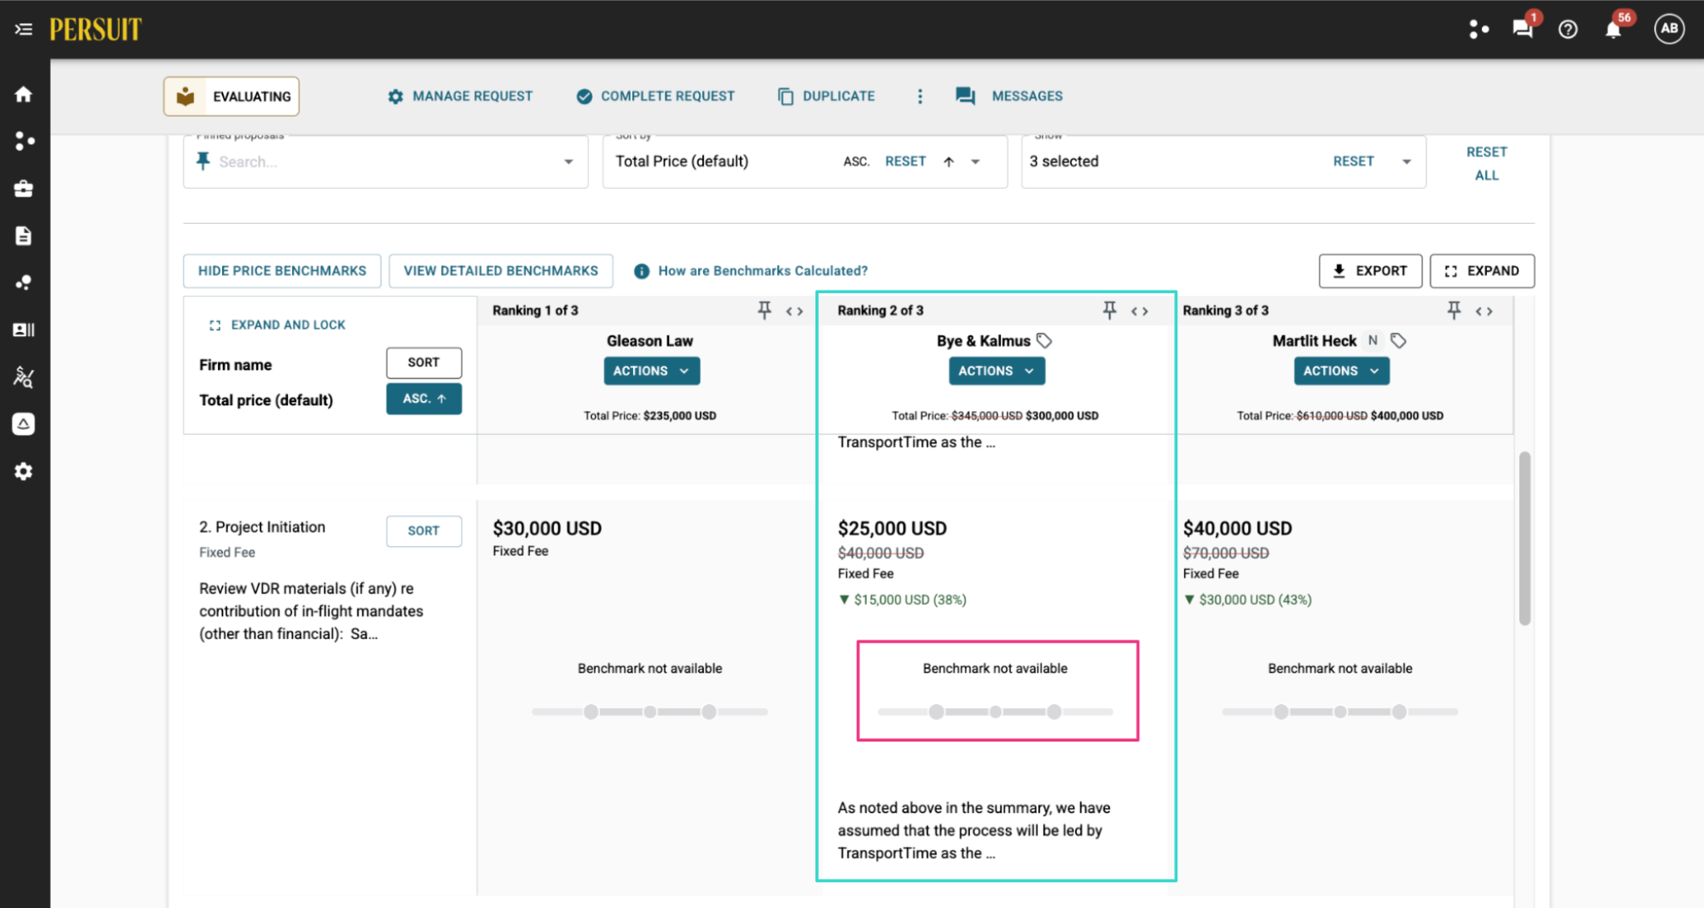The image size is (1704, 908).
Task: Click Bye & Kalmus benchmark slider
Action: pos(995,712)
